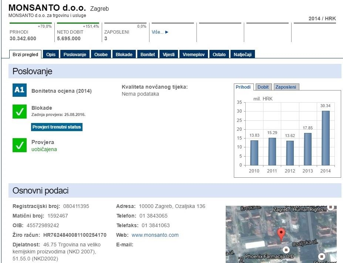Viewport: 343px width, 263px height.
Task: Click the MONSANTO d.o.o. company title
Action: tap(47, 8)
